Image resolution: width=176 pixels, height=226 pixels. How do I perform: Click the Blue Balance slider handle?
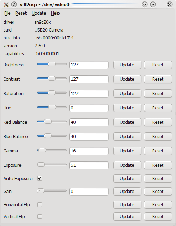click(48, 136)
